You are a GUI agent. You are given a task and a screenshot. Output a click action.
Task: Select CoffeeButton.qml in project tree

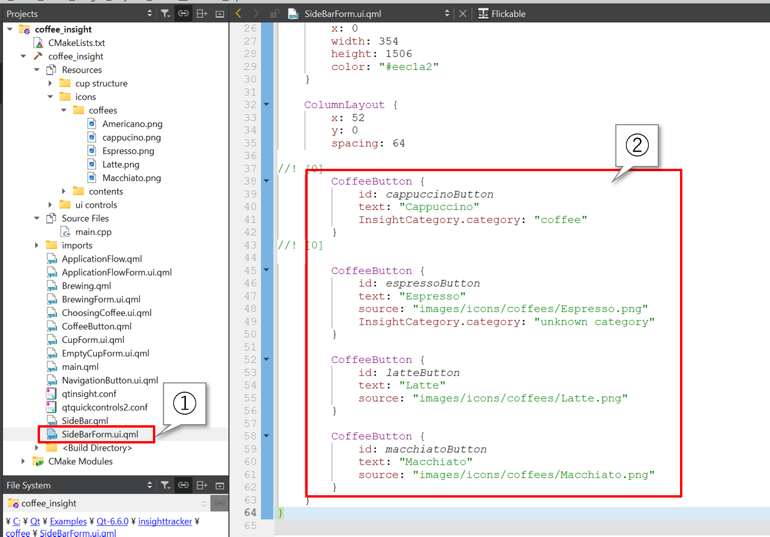click(x=96, y=326)
